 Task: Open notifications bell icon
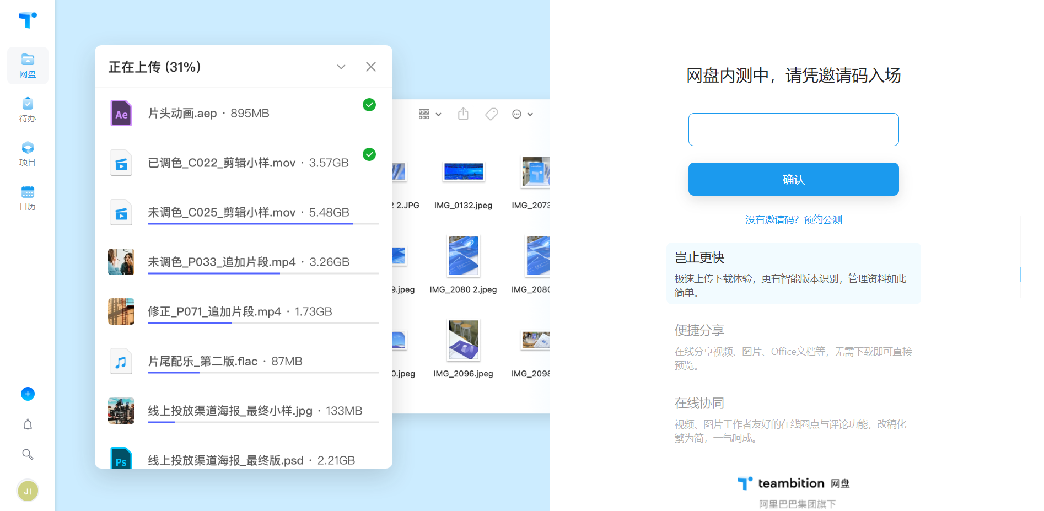pos(28,424)
